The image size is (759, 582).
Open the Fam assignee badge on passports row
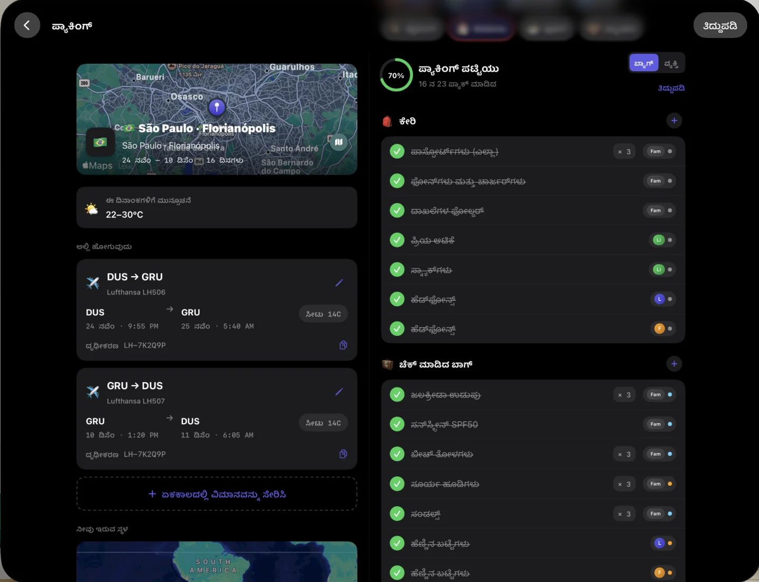point(659,151)
